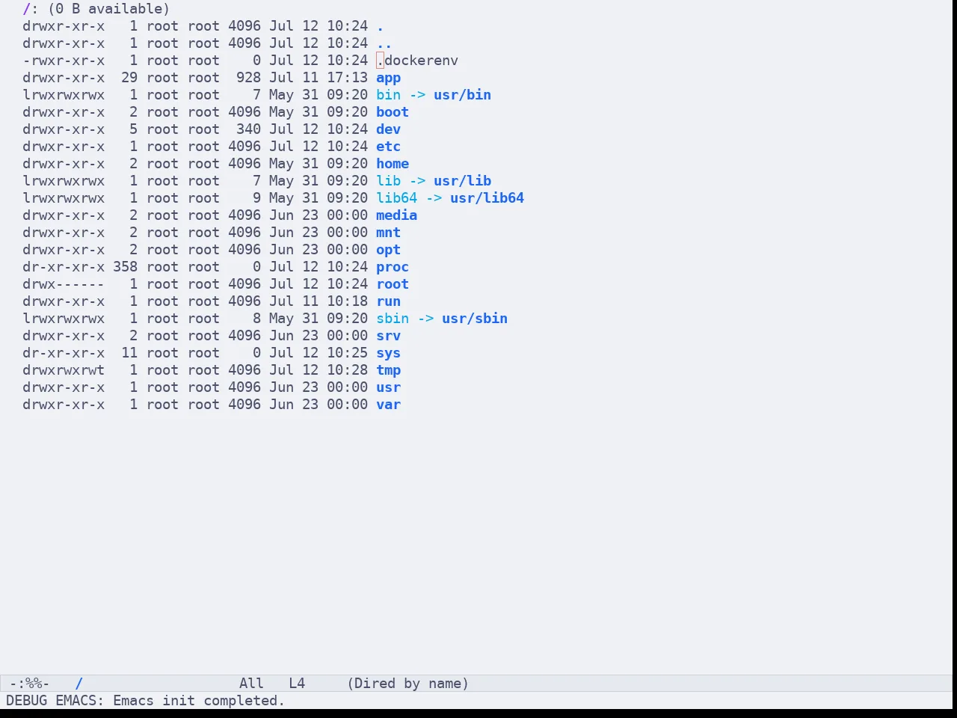Follow the bin symlink name

(388, 95)
